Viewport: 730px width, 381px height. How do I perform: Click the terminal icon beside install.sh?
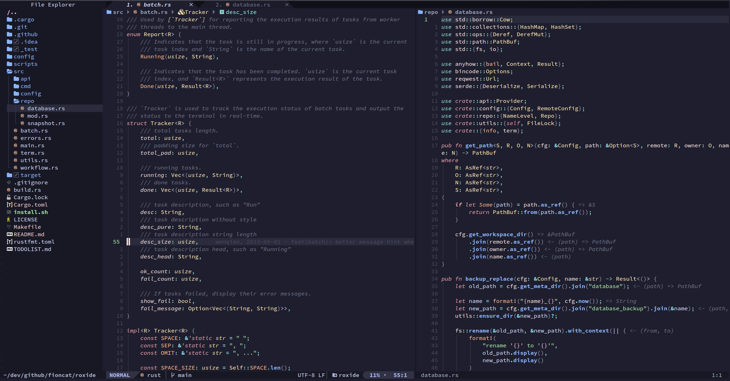9,212
